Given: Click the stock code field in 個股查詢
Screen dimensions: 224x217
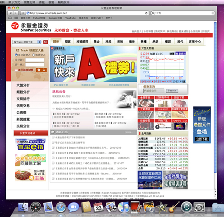Looking at the screenshot, I should pos(154,91).
